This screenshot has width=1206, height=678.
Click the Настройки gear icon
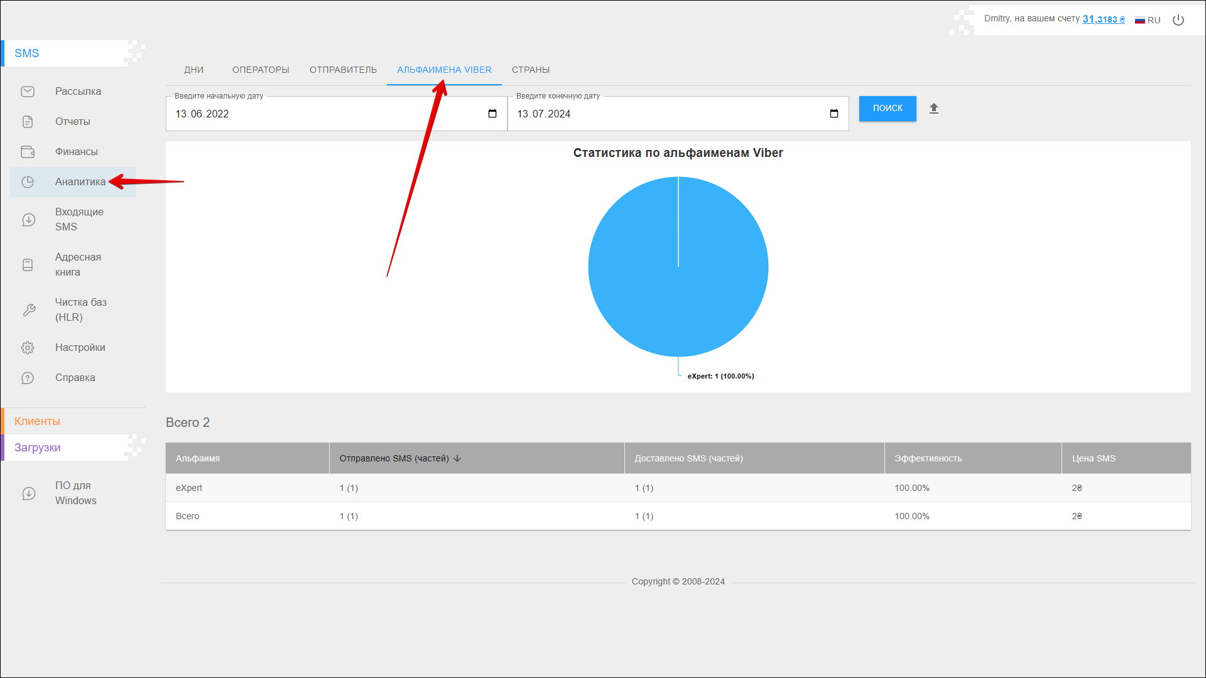[x=28, y=348]
